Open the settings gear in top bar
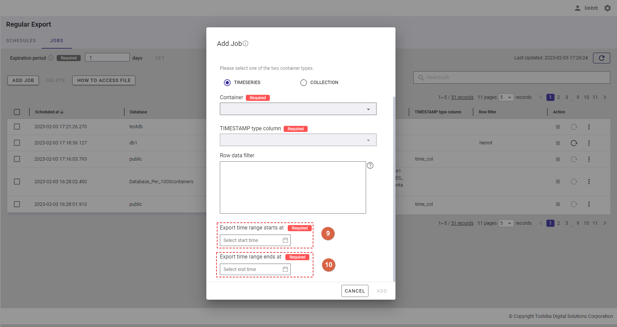 608,8
